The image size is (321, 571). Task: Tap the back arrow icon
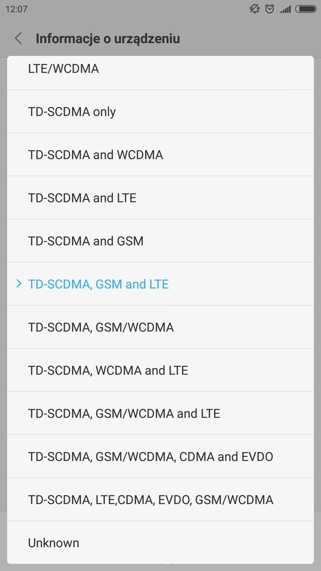tap(18, 38)
